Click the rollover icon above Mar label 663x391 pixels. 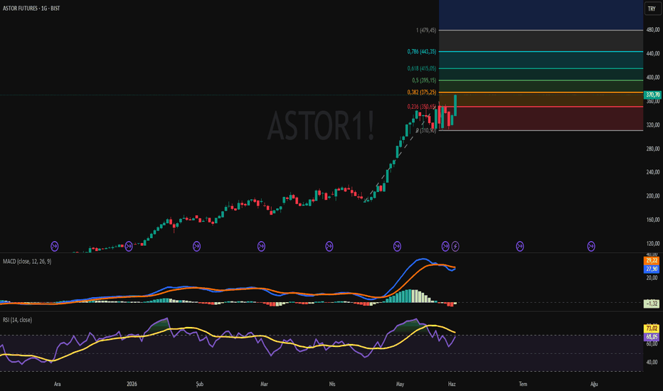click(x=261, y=246)
